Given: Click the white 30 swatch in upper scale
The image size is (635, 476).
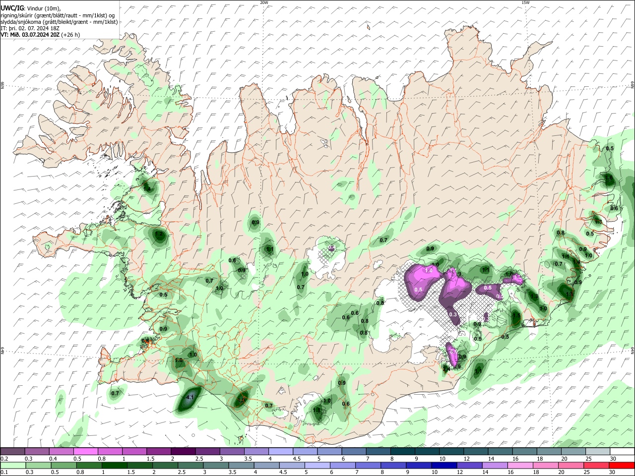Looking at the screenshot, I should coord(623,451).
